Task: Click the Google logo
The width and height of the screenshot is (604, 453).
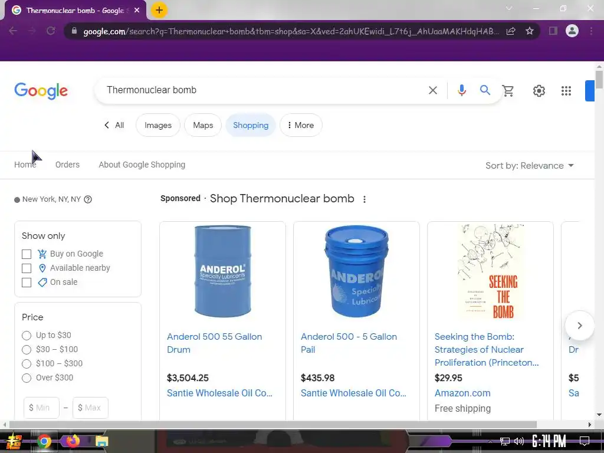Action: [x=41, y=91]
